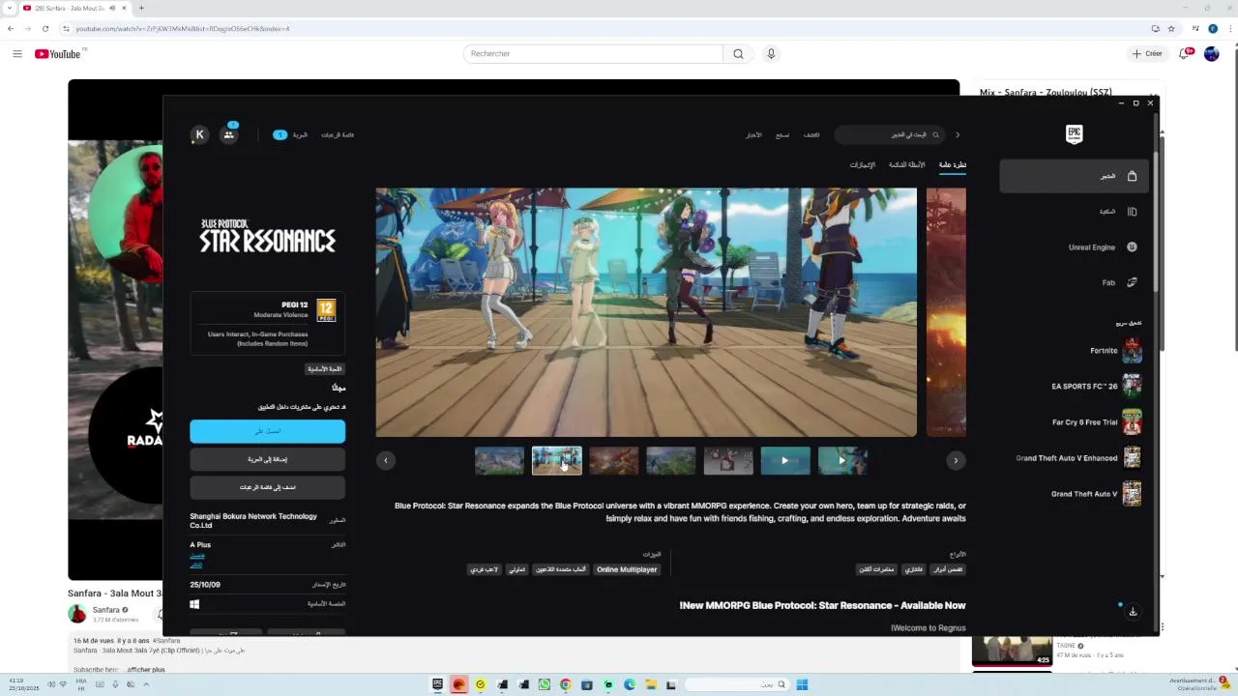This screenshot has width=1238, height=696.
Task: Click the YouTube search magnifier button
Action: [x=738, y=54]
